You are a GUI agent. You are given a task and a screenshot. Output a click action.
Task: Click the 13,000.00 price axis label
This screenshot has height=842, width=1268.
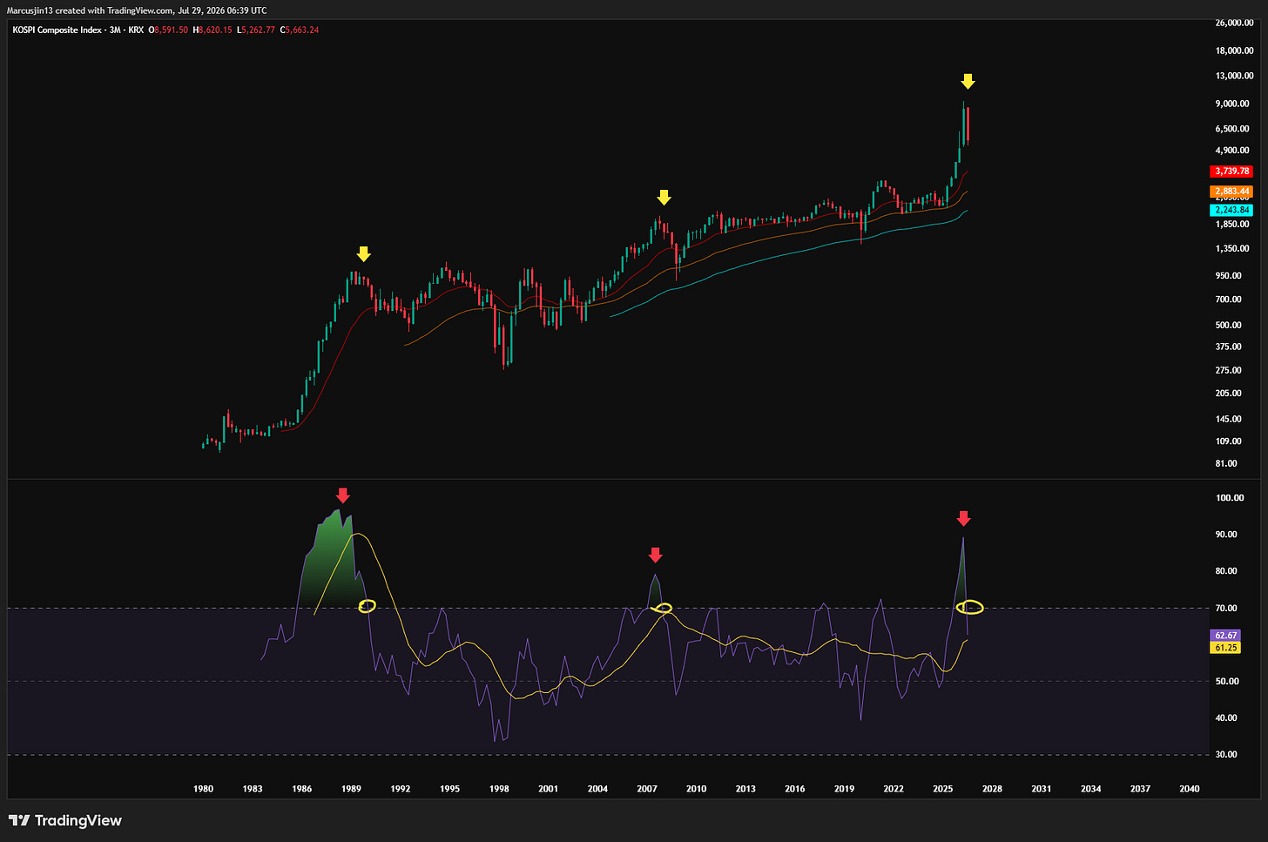(x=1234, y=76)
